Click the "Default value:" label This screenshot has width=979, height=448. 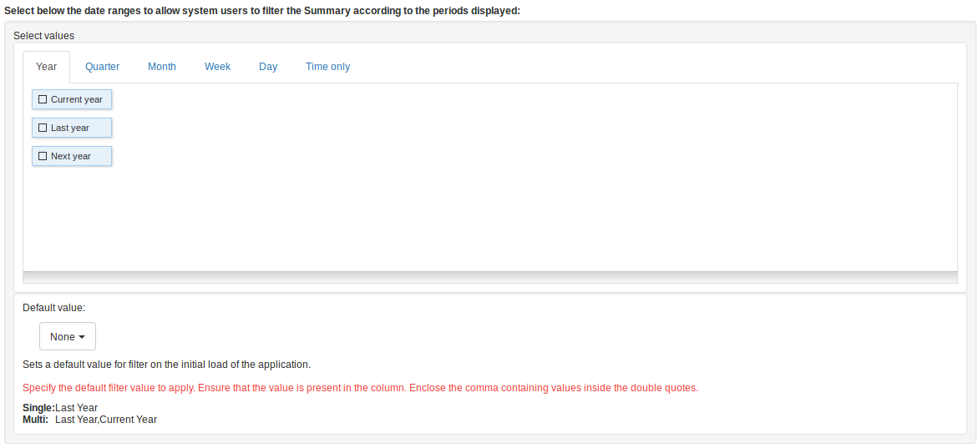coord(54,307)
